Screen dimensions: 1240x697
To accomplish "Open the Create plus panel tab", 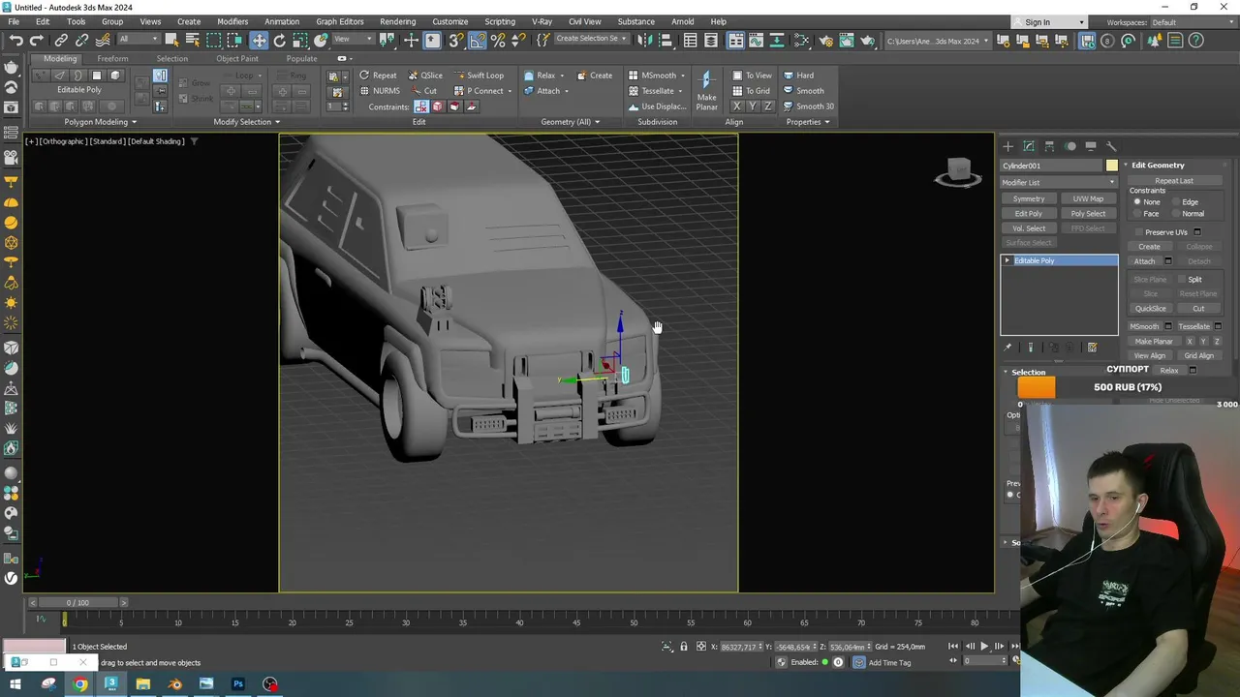I will click(1007, 146).
